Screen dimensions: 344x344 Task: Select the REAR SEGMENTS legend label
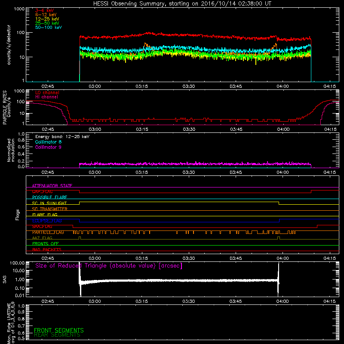click(x=57, y=335)
